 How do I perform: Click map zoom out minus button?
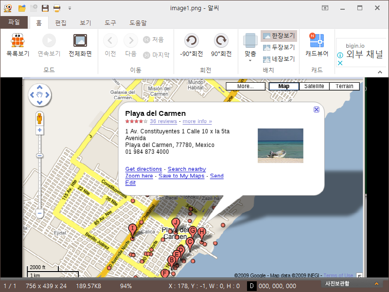click(40, 213)
